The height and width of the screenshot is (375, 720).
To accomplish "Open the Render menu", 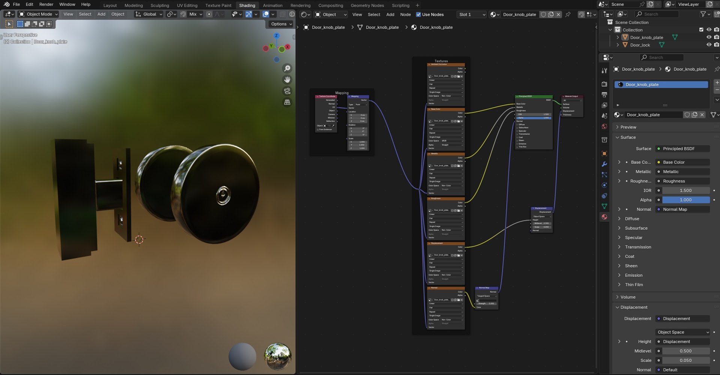I will [46, 4].
